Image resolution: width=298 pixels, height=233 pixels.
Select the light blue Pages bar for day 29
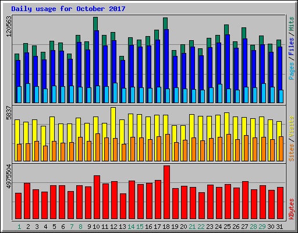pos(264,93)
